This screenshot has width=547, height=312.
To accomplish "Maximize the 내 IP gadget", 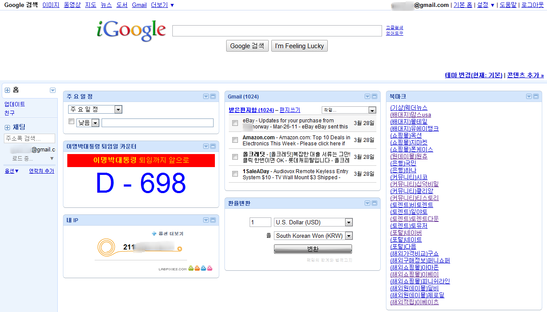I will [x=213, y=220].
